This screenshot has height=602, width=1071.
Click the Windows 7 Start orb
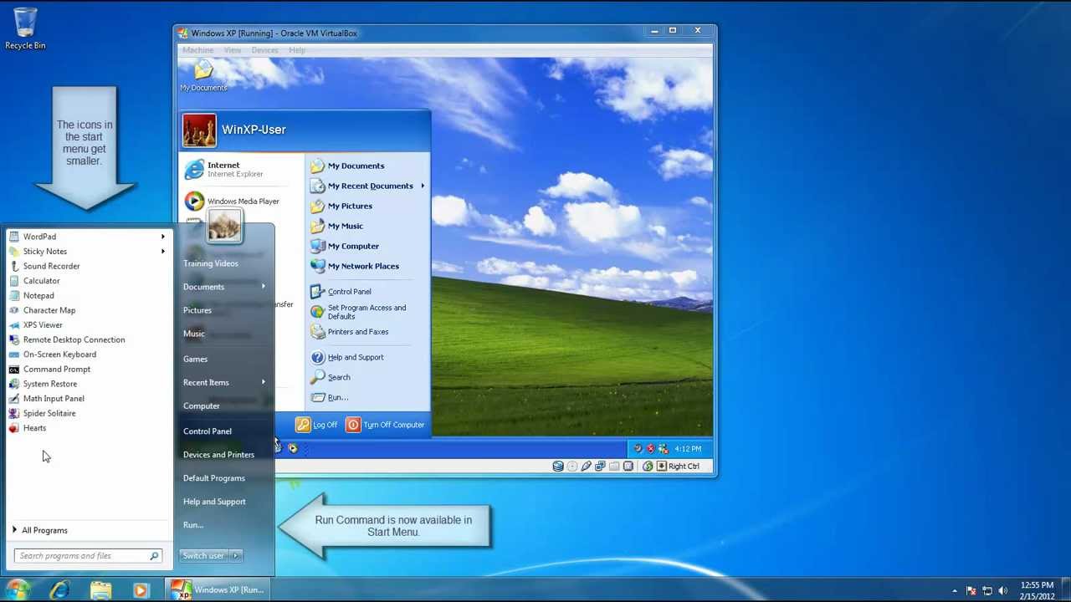(18, 589)
